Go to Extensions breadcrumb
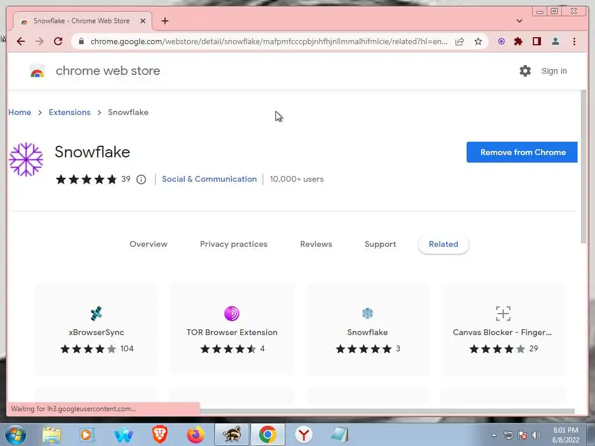The height and width of the screenshot is (446, 595). point(70,112)
